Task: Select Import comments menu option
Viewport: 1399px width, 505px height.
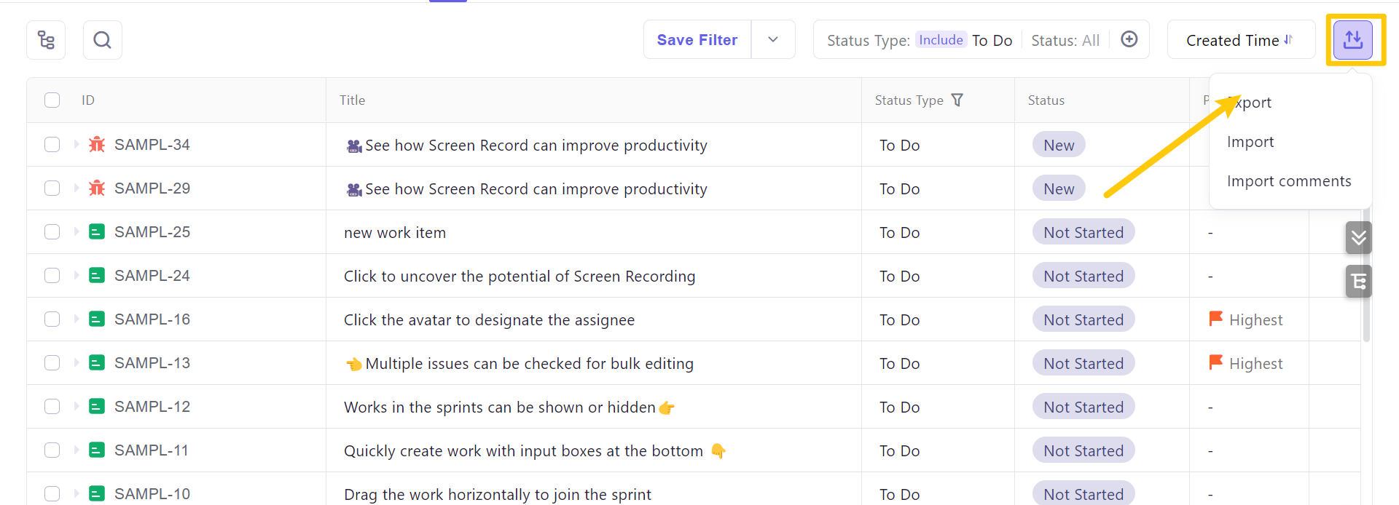Action: 1288,181
